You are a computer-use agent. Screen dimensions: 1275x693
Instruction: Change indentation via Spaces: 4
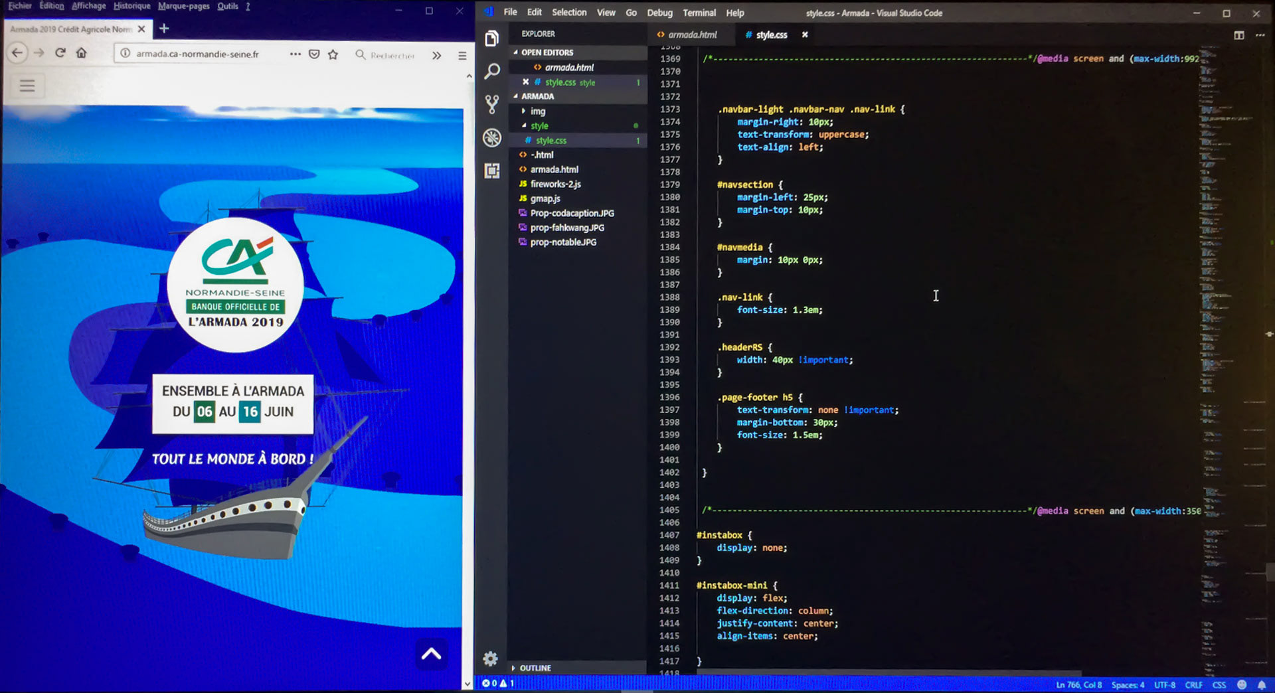1128,684
